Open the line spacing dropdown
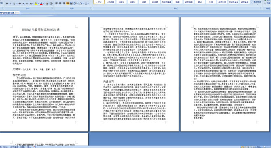Image resolution: width=271 pixels, height=148 pixels. 76,4
